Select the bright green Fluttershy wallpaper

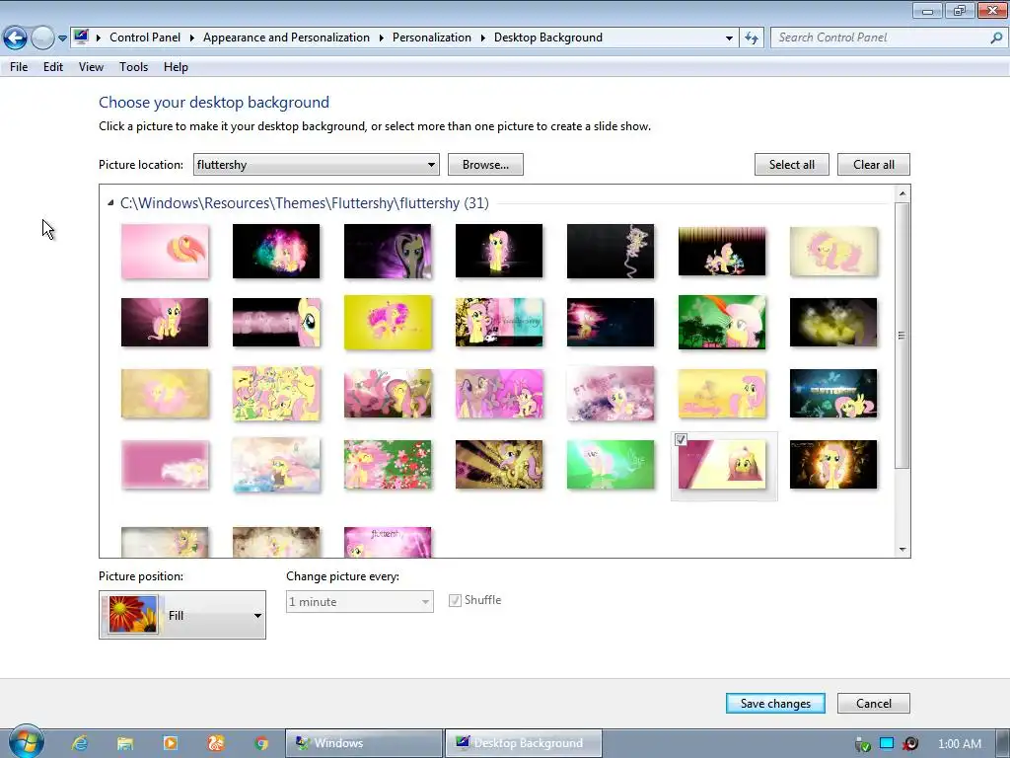click(611, 465)
